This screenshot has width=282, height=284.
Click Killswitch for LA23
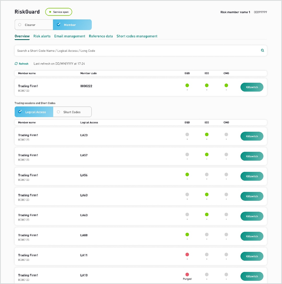click(252, 136)
